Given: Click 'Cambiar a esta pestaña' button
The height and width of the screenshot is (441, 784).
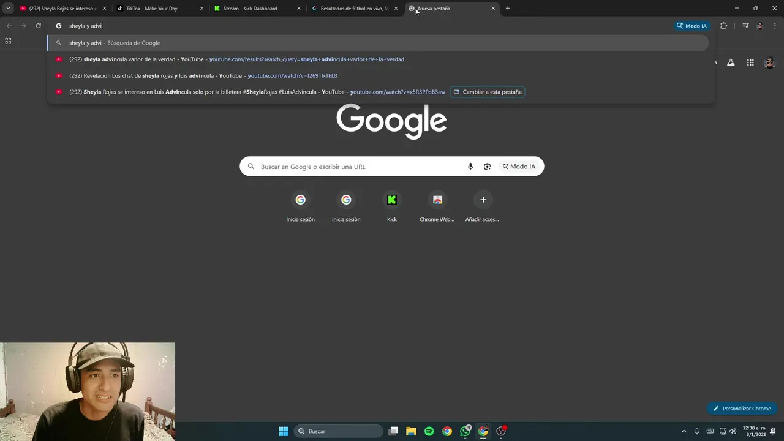Looking at the screenshot, I should [x=488, y=92].
